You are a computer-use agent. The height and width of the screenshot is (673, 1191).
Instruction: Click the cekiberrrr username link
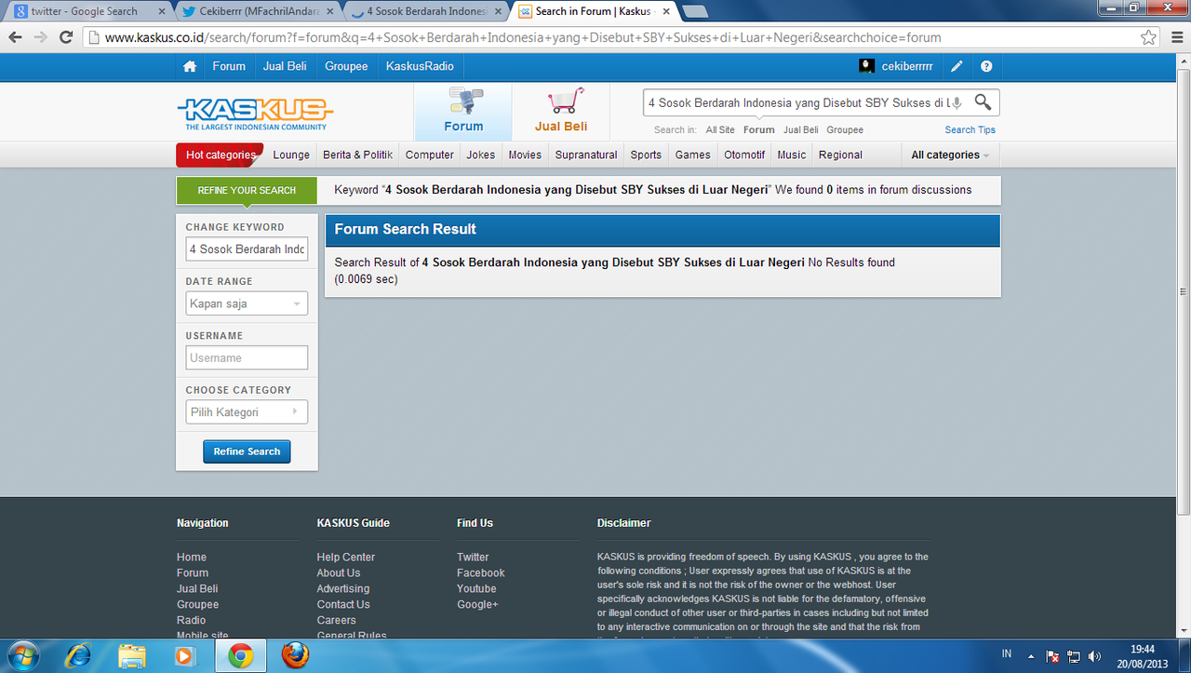(x=907, y=67)
